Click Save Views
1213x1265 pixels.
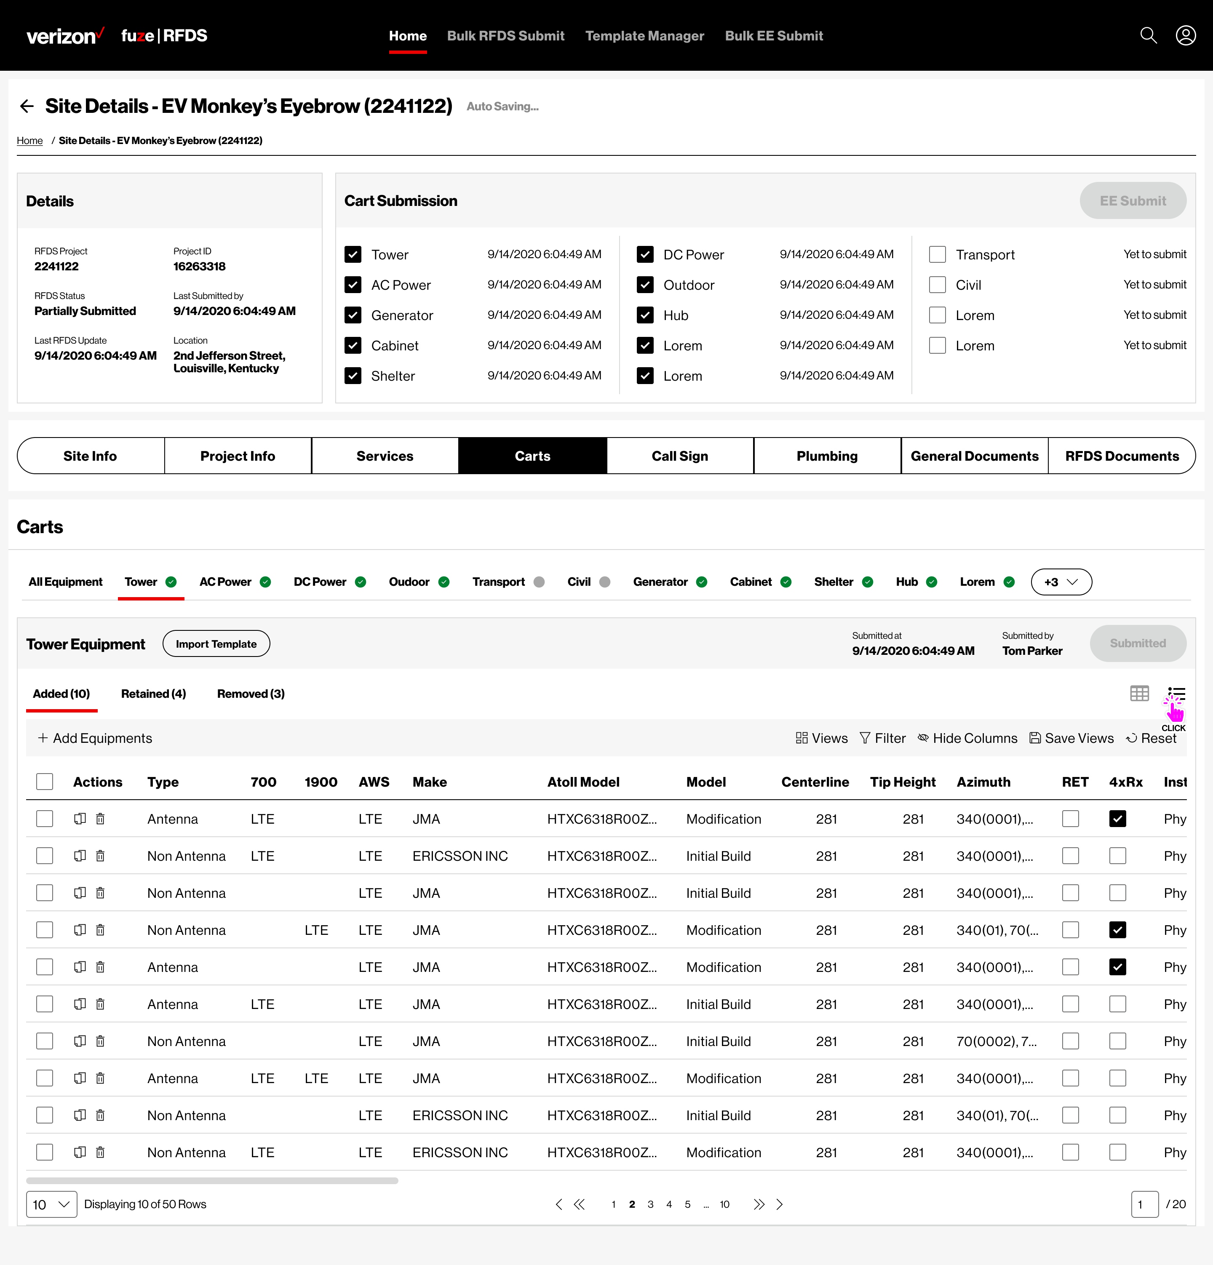coord(1071,738)
